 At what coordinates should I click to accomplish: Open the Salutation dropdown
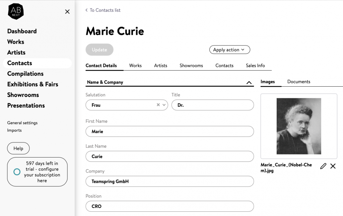[164, 105]
